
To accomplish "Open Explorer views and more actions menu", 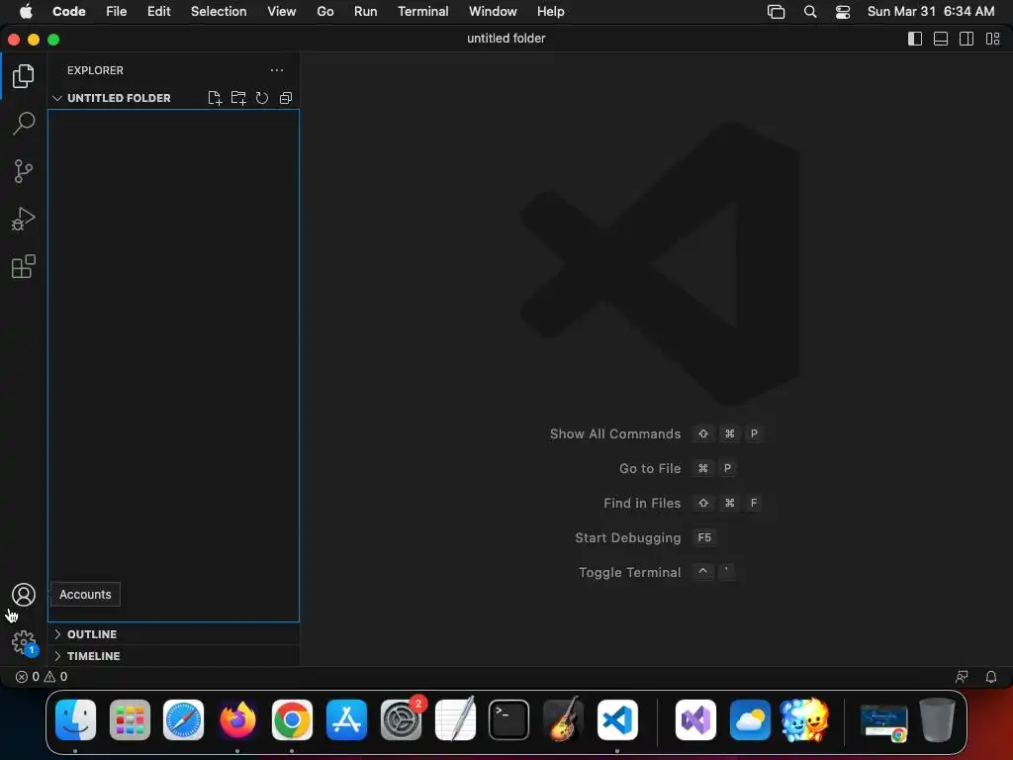I will pos(277,70).
